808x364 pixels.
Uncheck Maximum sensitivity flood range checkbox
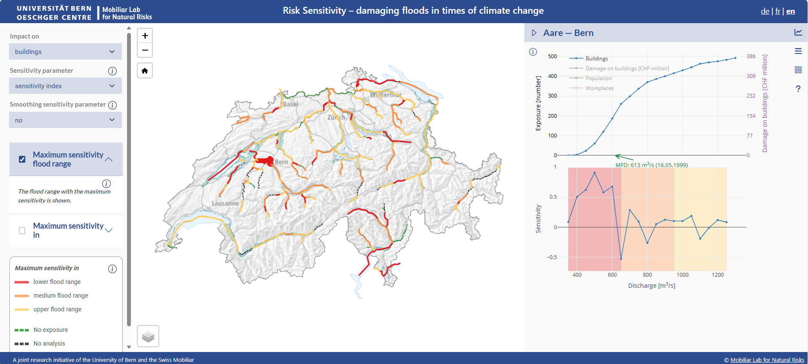tap(22, 159)
